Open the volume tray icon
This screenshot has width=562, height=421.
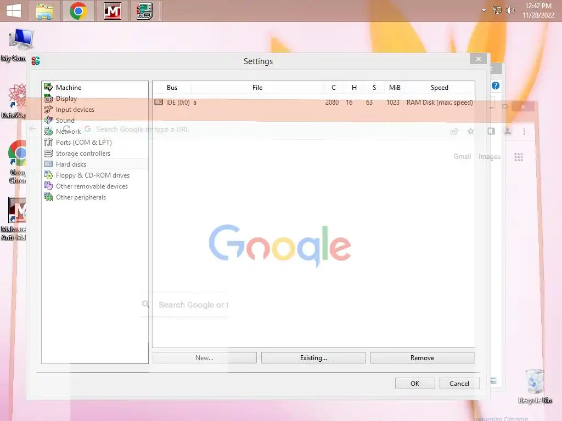510,10
